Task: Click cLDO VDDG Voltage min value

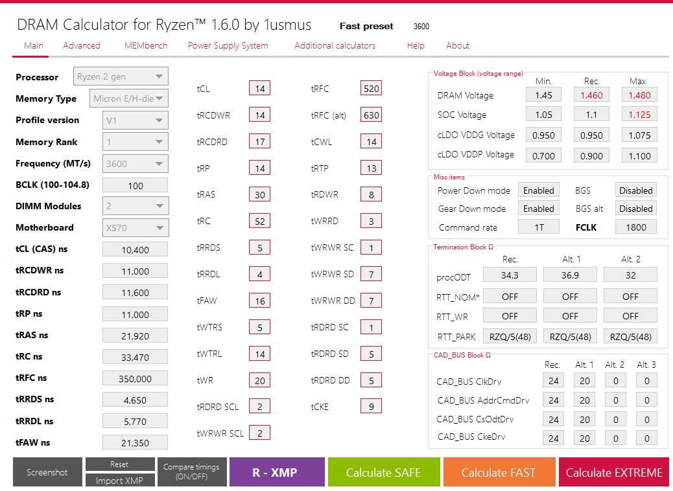Action: point(543,135)
